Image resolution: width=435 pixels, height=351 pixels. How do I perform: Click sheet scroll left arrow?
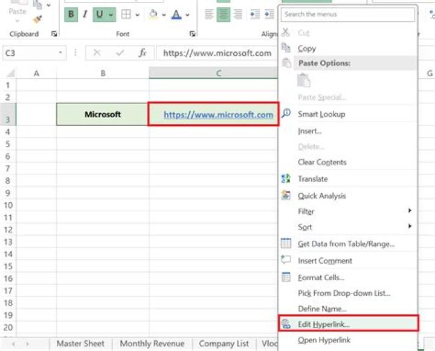click(13, 344)
